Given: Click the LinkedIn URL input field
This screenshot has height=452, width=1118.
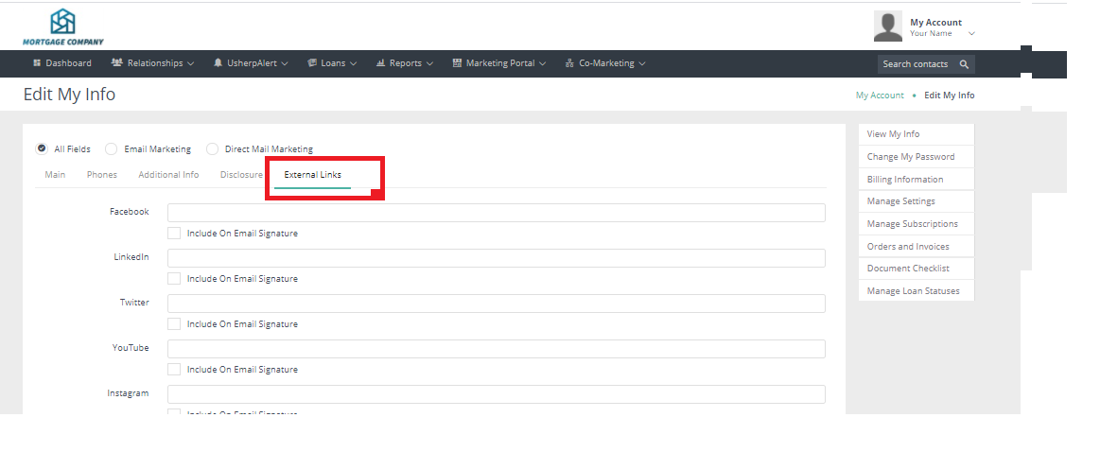Looking at the screenshot, I should pos(496,258).
